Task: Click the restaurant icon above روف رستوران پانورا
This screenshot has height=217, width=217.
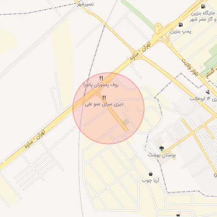Action: (x=101, y=78)
